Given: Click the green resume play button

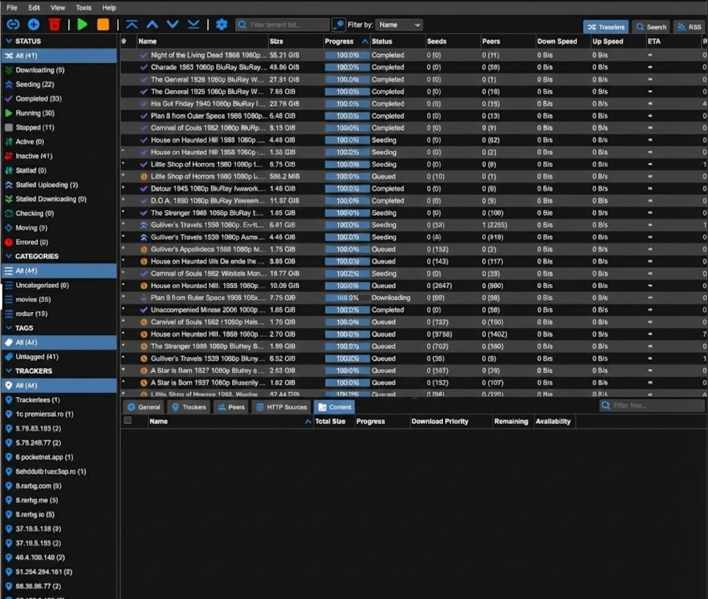Looking at the screenshot, I should tap(82, 24).
